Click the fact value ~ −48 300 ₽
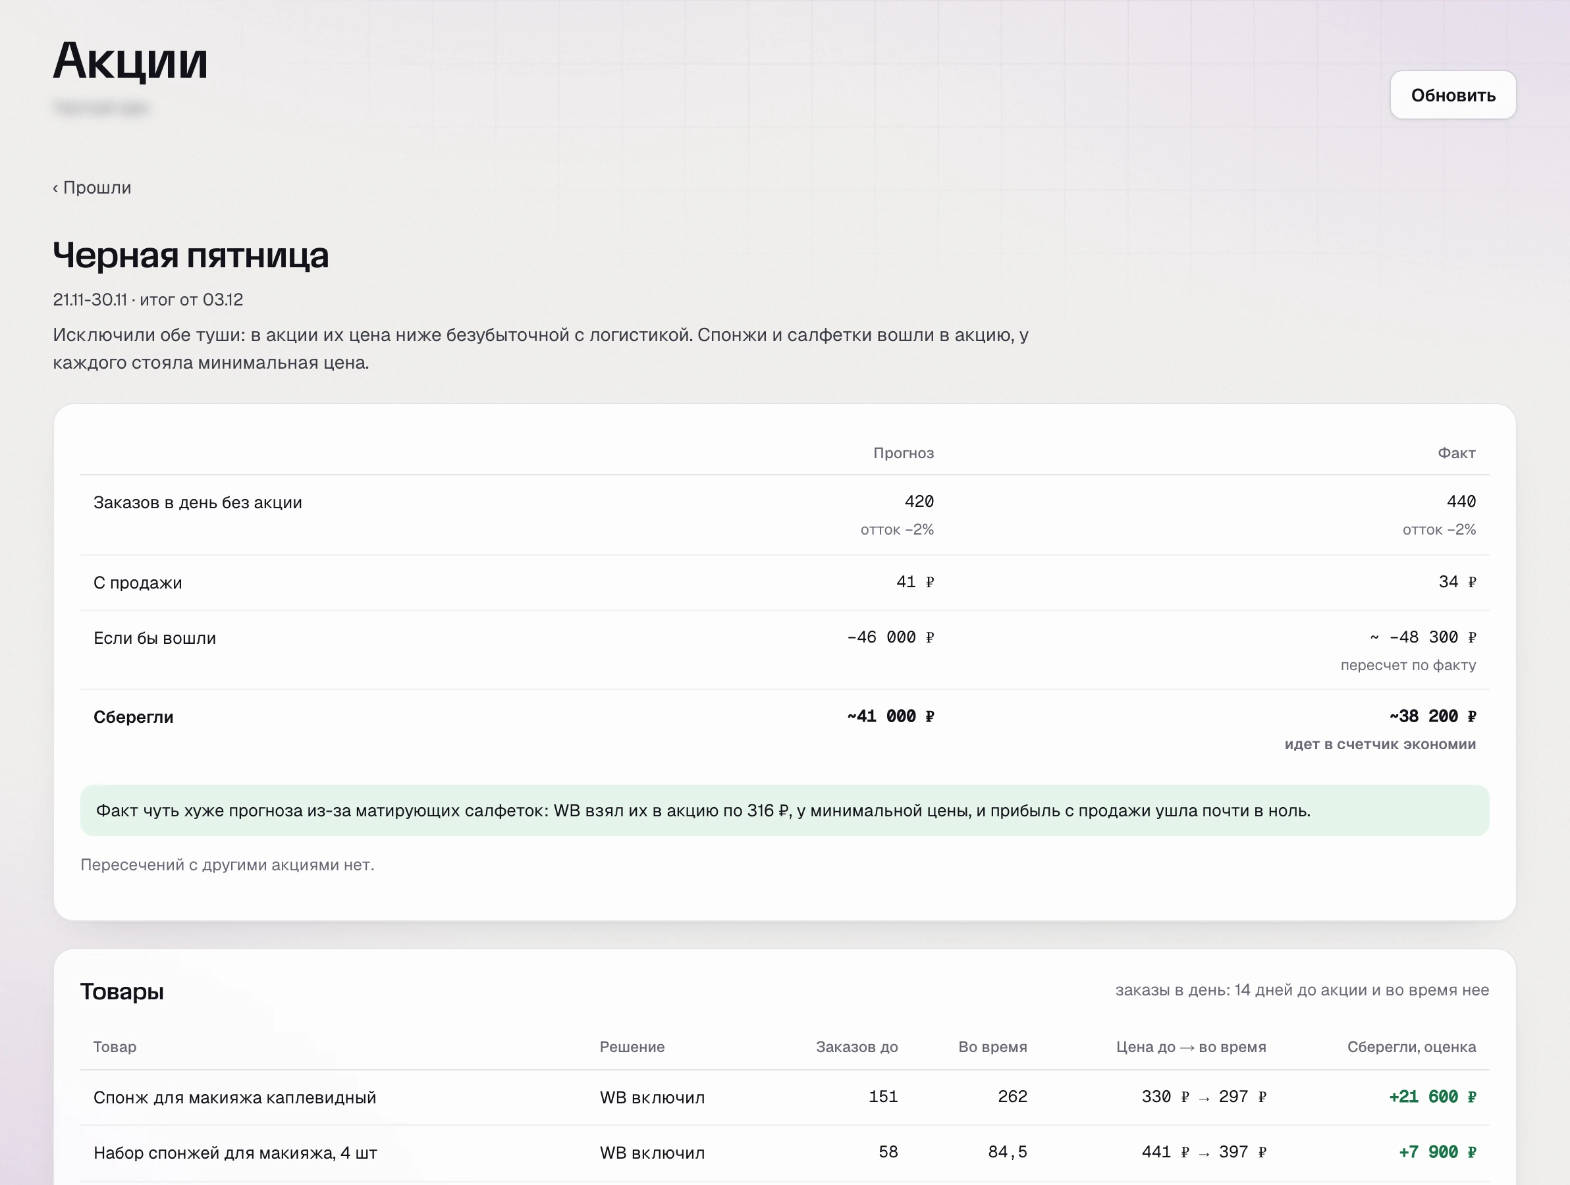This screenshot has height=1185, width=1570. click(1422, 637)
